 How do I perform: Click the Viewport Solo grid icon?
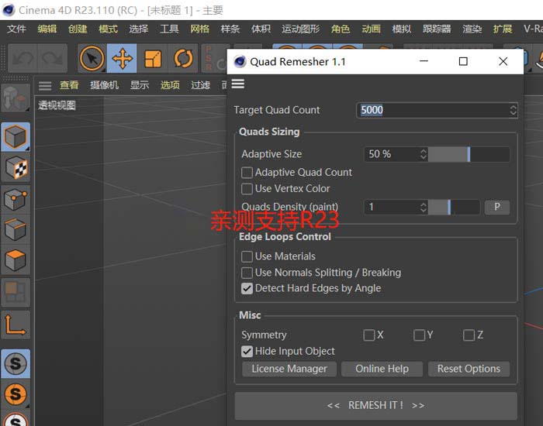coord(16,293)
